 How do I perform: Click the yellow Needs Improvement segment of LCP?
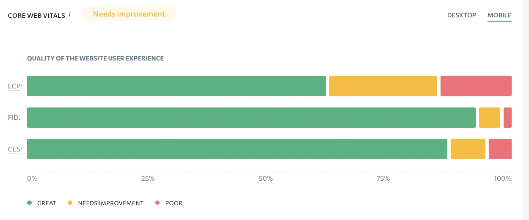tap(383, 86)
